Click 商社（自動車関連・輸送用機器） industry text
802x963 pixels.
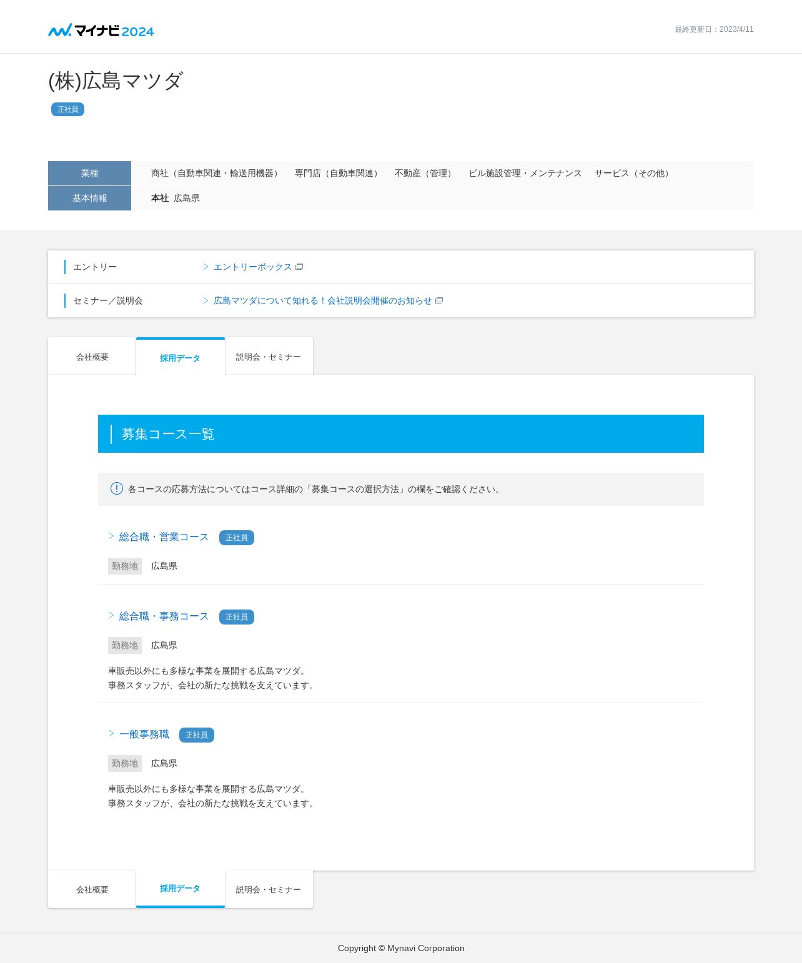217,173
